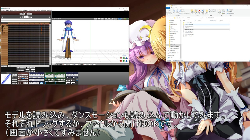Select the red X-axis rotation icon in viewport
Screen dimensions: 250x140
[x=121, y=58]
